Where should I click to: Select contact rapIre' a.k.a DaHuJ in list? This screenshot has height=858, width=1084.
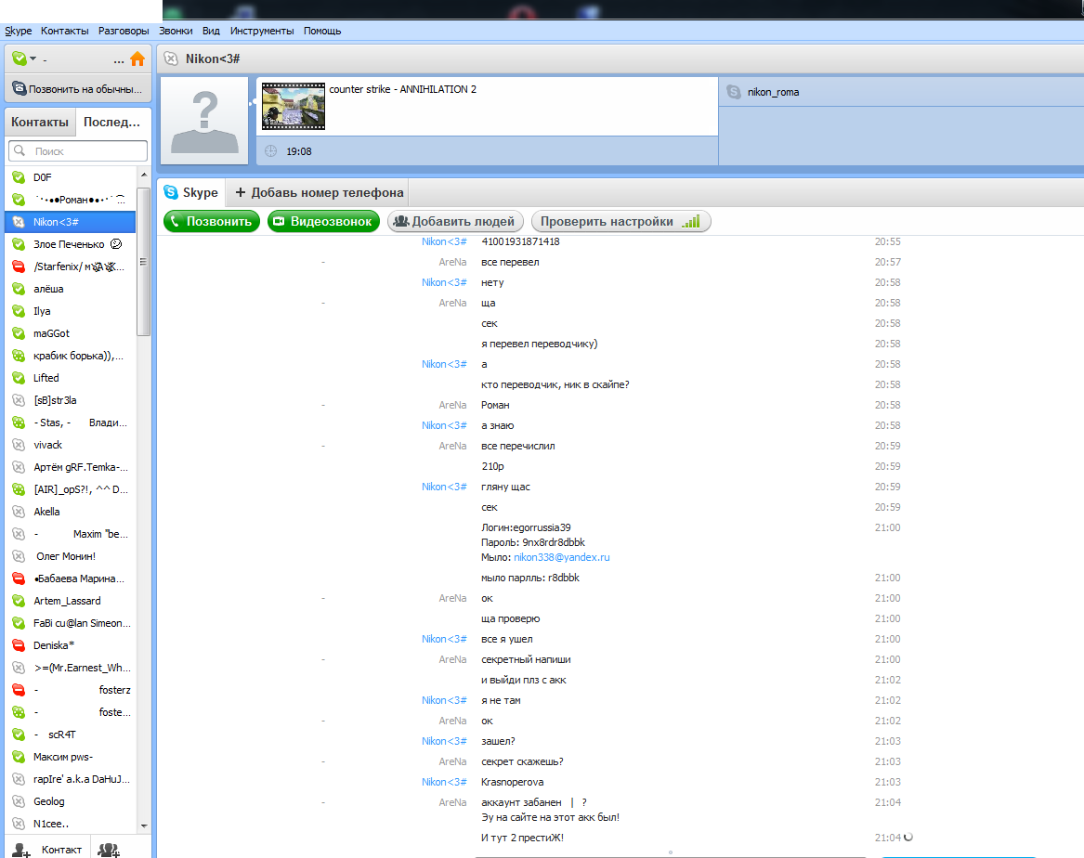tap(71, 779)
